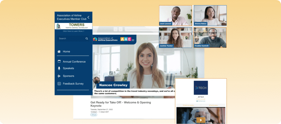Click the Speakers microphone icon
The height and width of the screenshot is (124, 281).
[x=59, y=68]
